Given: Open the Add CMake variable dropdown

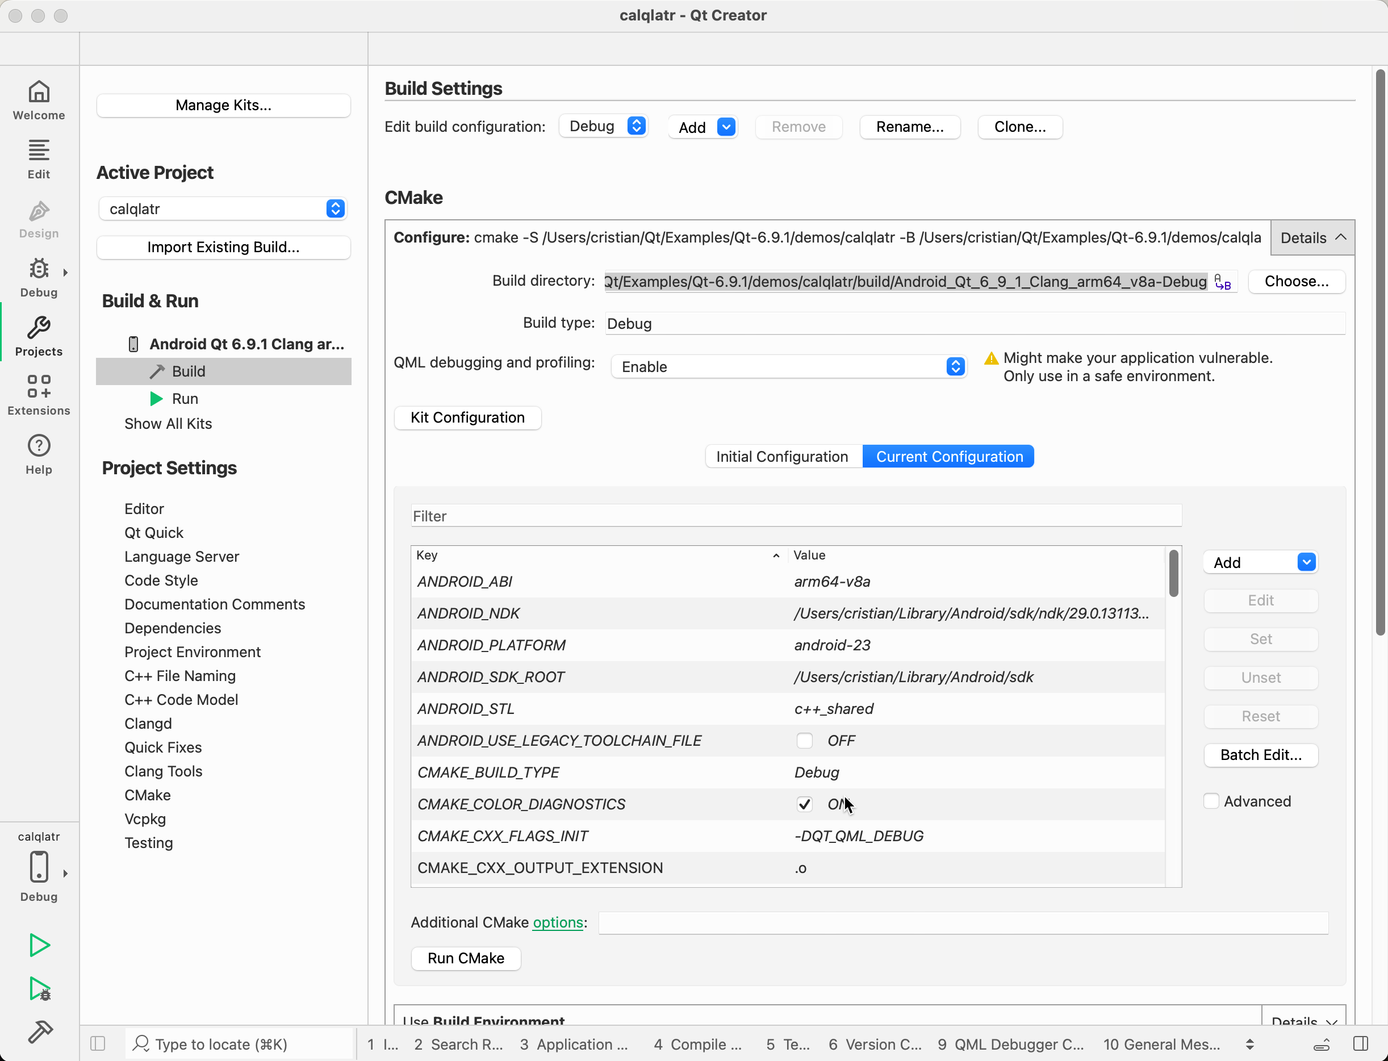Looking at the screenshot, I should (x=1261, y=562).
